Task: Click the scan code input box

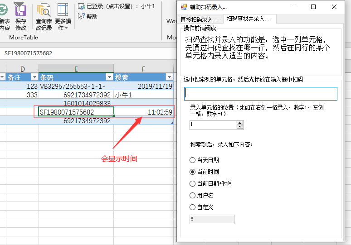Action: point(260,94)
